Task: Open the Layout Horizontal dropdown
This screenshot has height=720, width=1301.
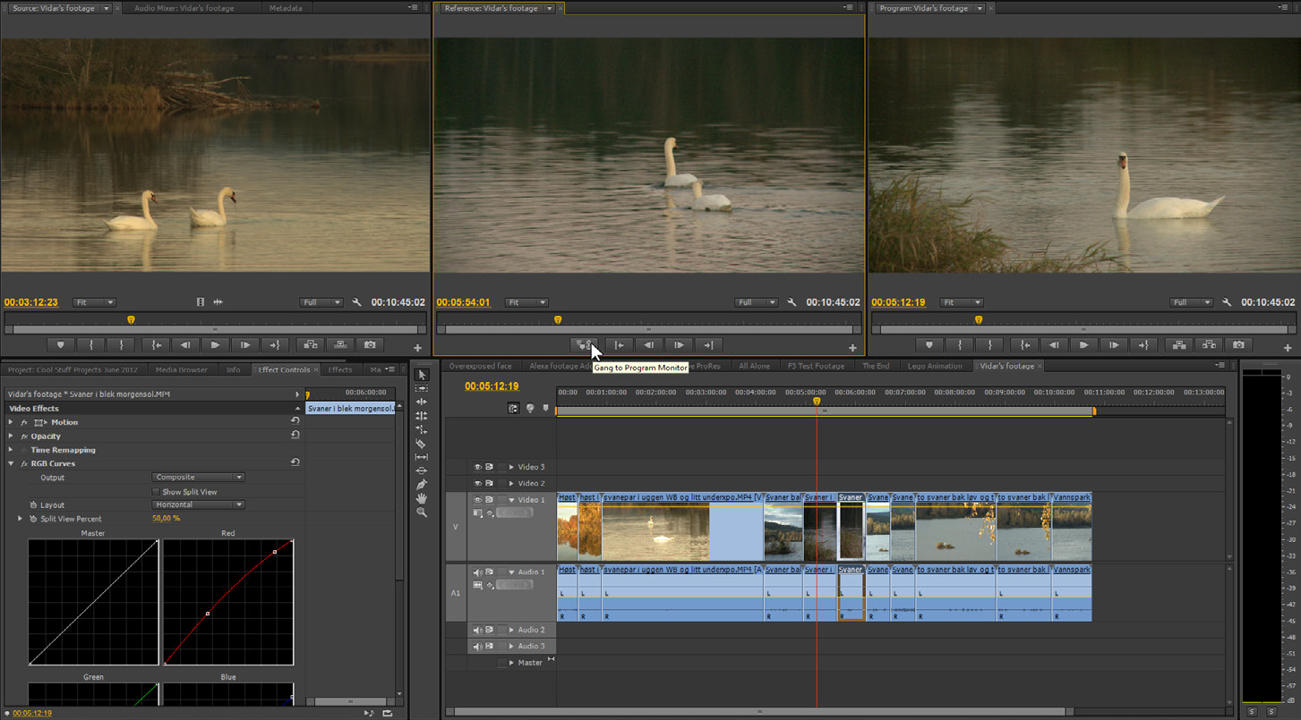Action: [198, 505]
